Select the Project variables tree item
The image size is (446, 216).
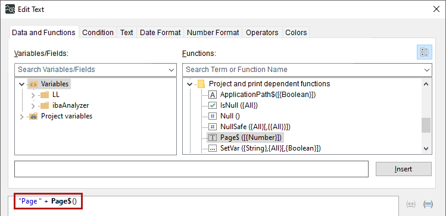click(67, 116)
